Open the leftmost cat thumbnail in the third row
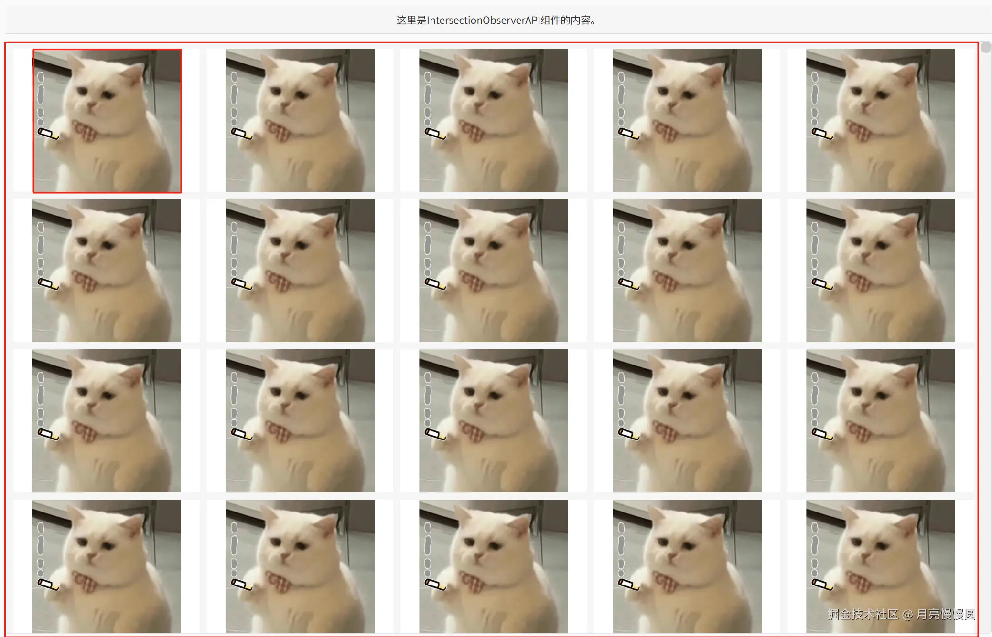The width and height of the screenshot is (992, 637). tap(107, 420)
